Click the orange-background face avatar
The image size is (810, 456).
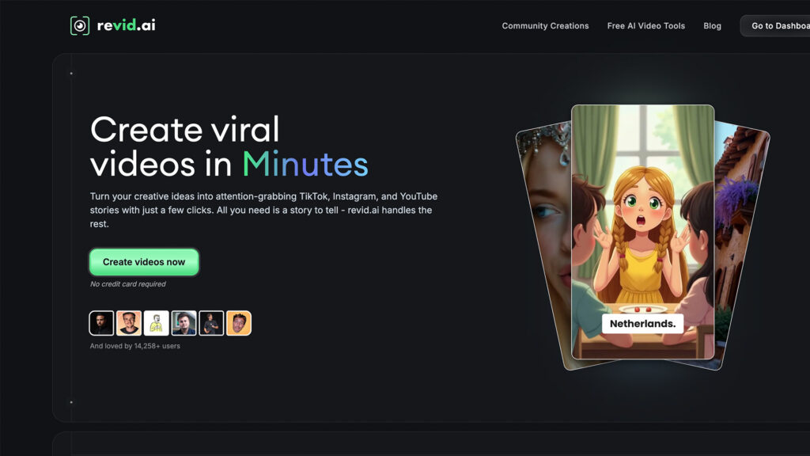pos(239,323)
